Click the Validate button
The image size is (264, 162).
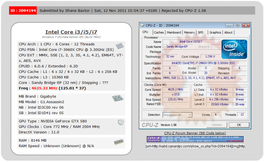point(217,125)
